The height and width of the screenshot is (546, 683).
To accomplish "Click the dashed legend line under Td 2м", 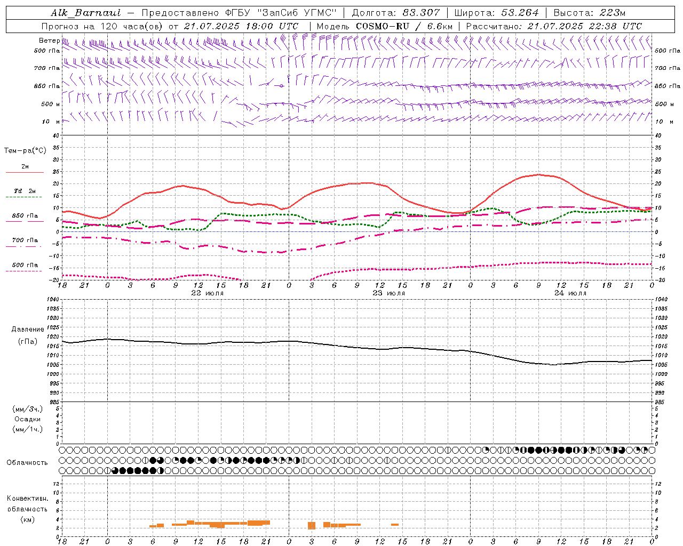I will click(23, 197).
